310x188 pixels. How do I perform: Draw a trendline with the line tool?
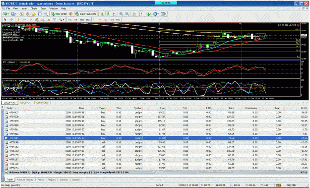31,20
